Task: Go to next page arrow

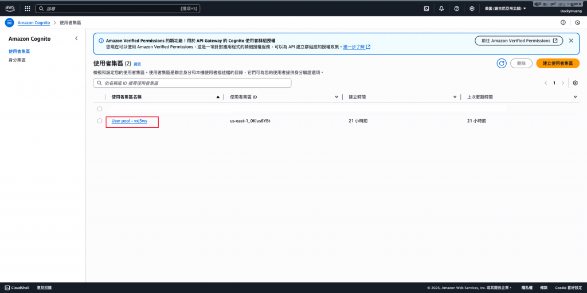Action: coord(563,83)
